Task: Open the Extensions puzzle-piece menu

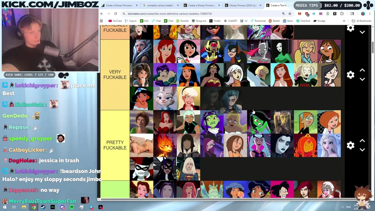Action: pos(342,14)
